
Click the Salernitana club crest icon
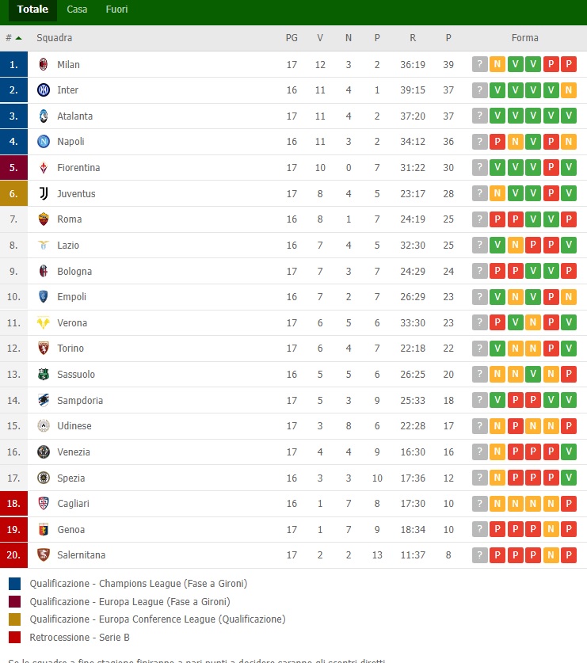[x=44, y=554]
